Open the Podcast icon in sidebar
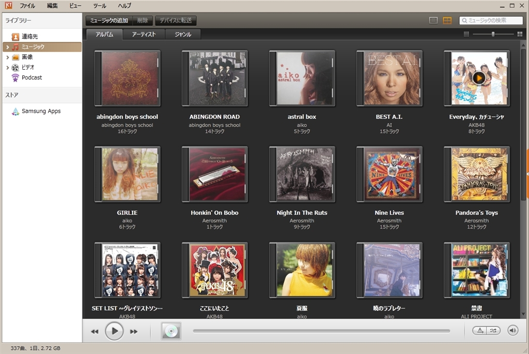Image resolution: width=529 pixels, height=354 pixels. tap(15, 78)
